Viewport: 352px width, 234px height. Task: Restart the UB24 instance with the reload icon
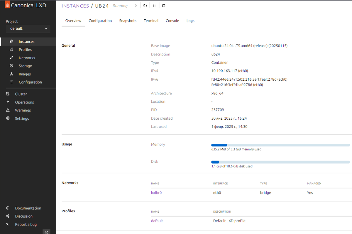pyautogui.click(x=145, y=6)
